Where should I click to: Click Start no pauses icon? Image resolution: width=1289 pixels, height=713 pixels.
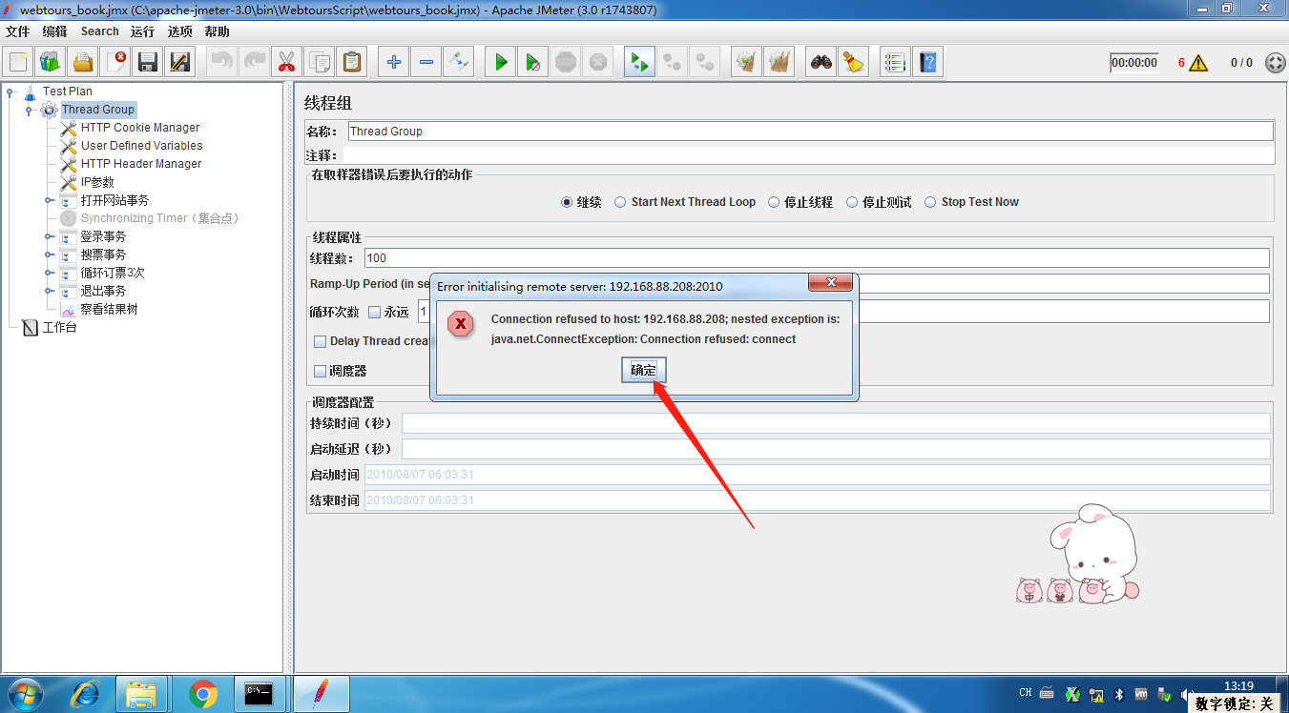532,63
